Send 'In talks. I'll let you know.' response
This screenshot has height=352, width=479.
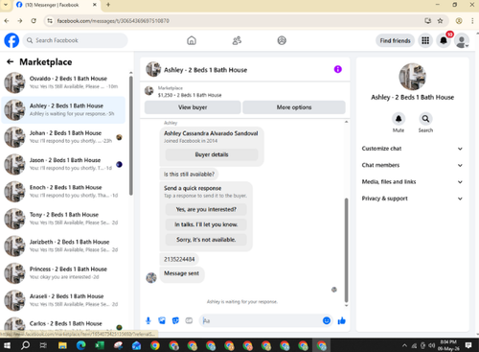(206, 224)
